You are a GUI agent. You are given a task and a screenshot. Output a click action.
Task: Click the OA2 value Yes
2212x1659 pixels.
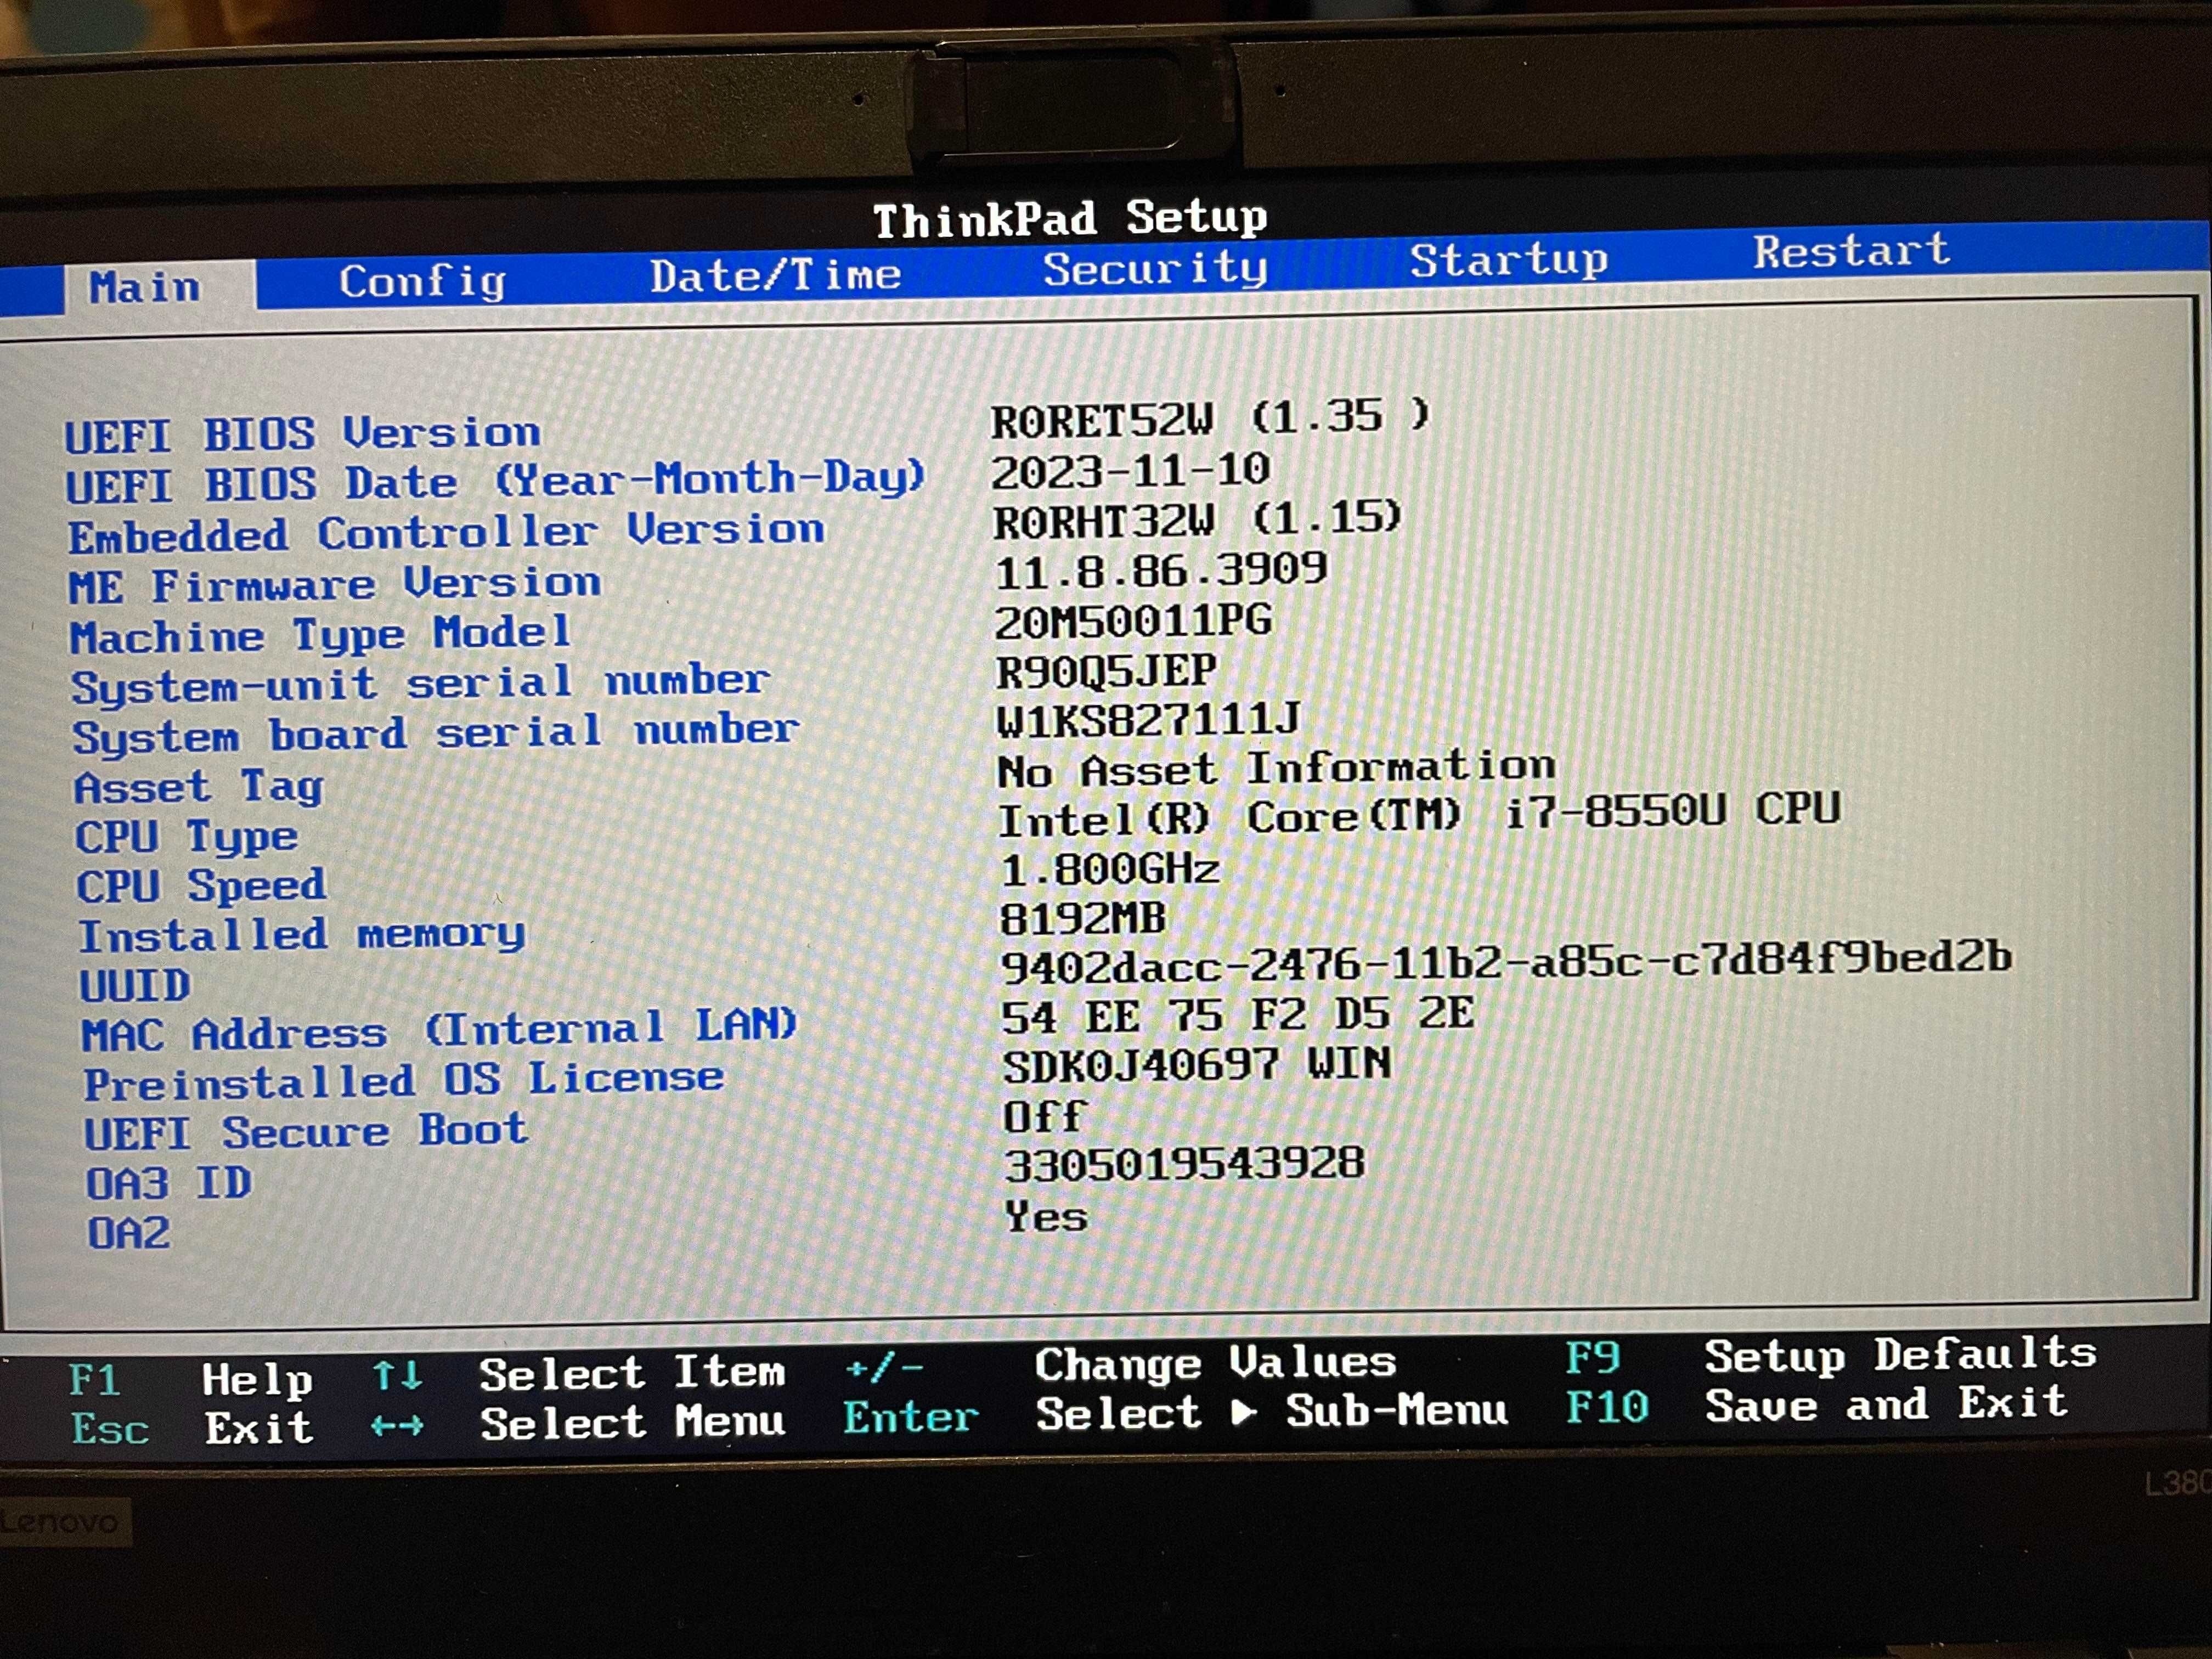pos(1046,1216)
